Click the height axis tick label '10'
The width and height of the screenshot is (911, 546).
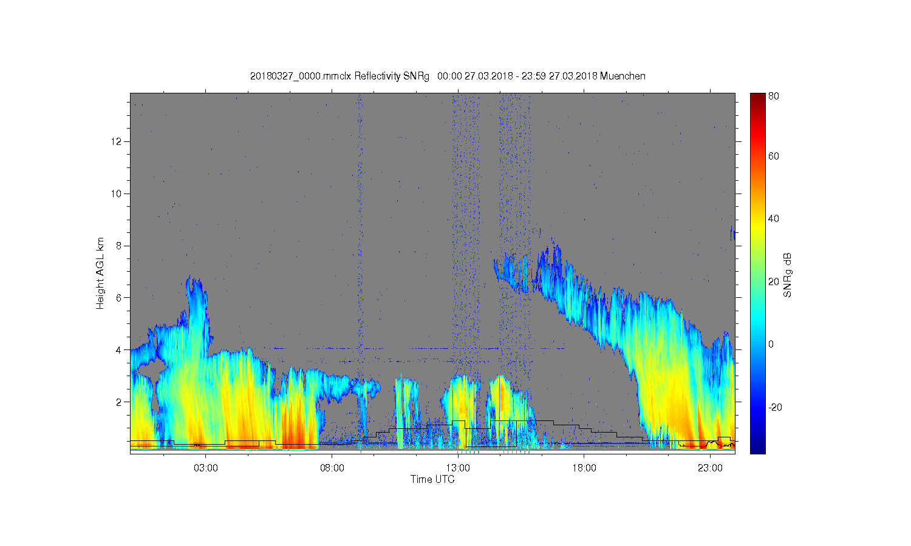click(117, 194)
